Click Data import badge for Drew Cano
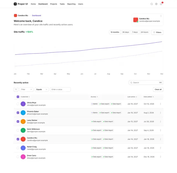This screenshot has height=173, width=177. coord(108,157)
